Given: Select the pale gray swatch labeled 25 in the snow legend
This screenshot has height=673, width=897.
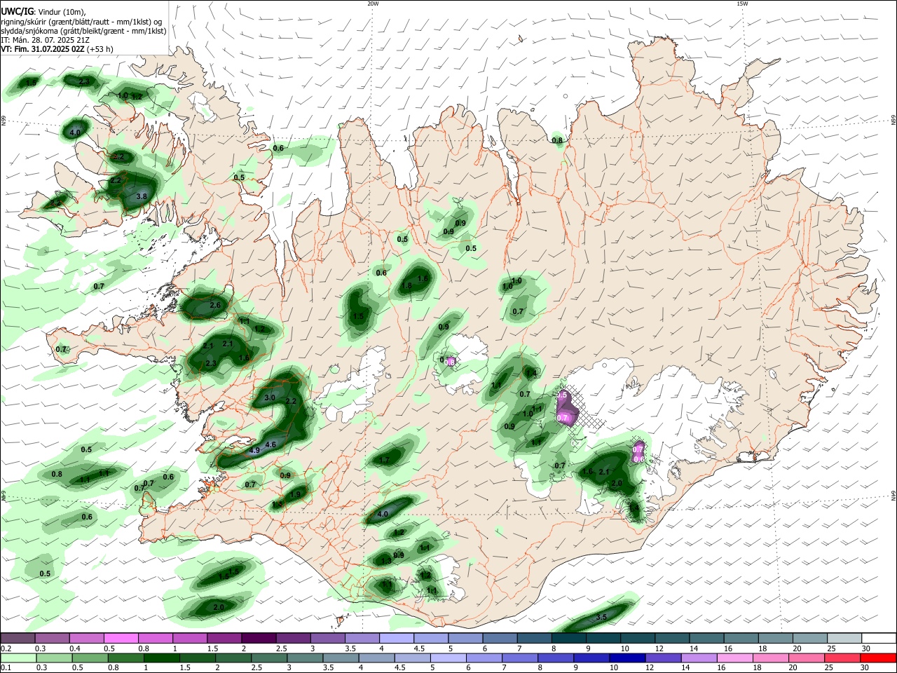Looking at the screenshot, I should point(844,638).
